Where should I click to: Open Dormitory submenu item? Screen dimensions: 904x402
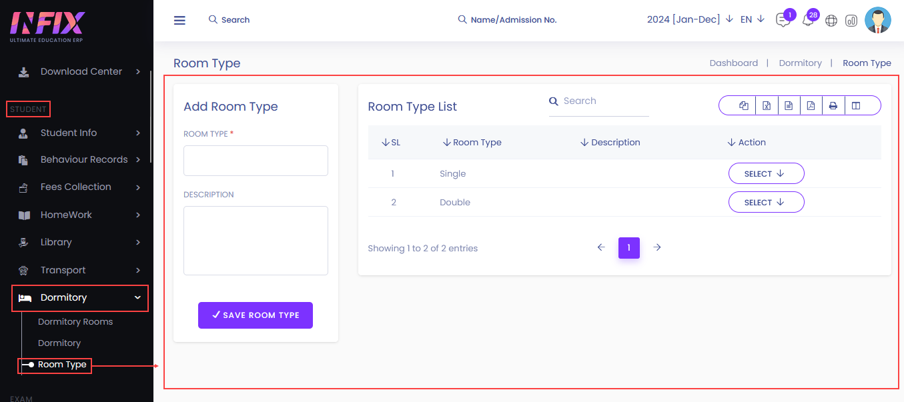(x=59, y=343)
